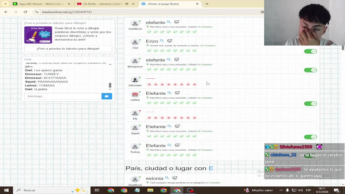Screen dimensions: 345x194
Task: Open Draw Best ad thumbnail
Action: 38,35
